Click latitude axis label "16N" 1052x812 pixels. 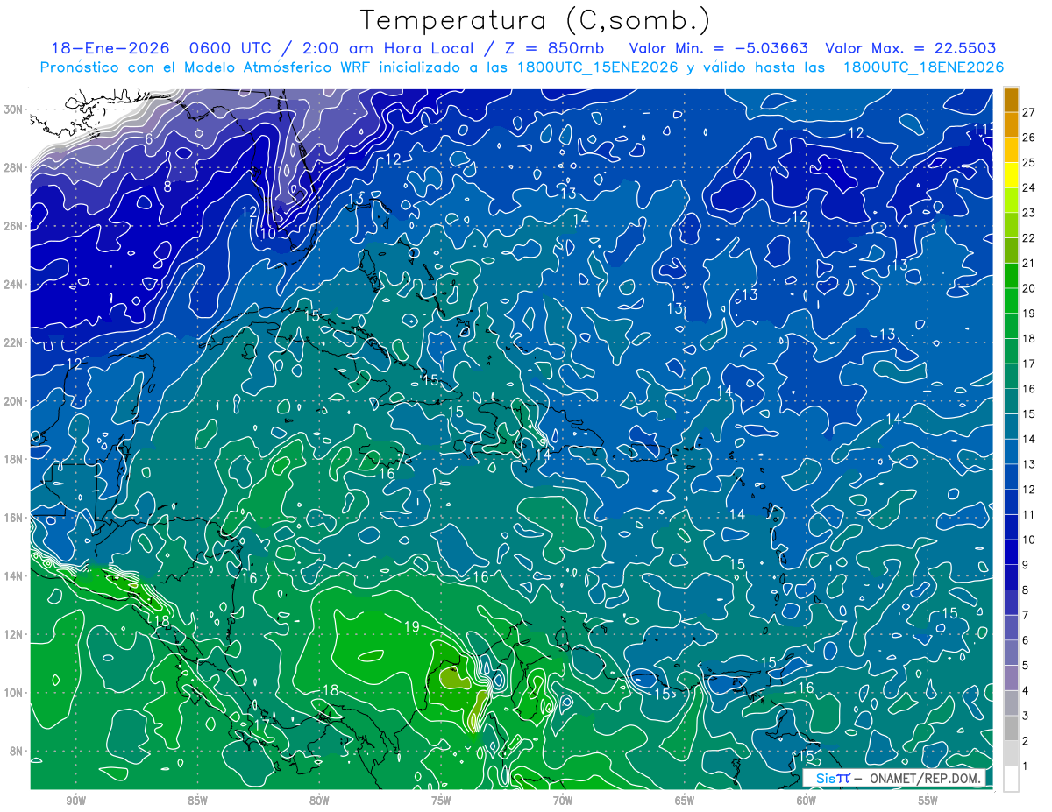15,518
